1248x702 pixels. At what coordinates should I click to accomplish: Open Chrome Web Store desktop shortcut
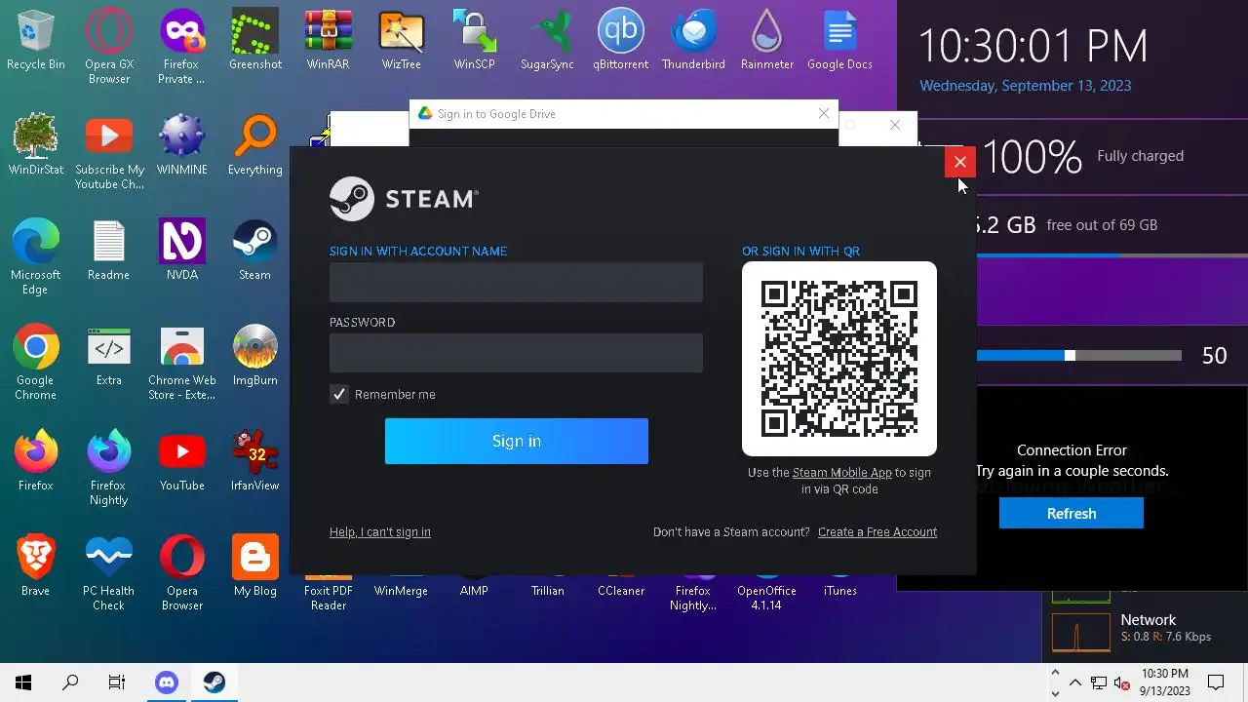tap(181, 363)
